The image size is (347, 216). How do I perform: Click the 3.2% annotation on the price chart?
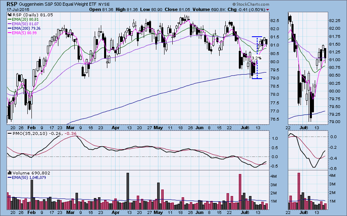point(256,58)
